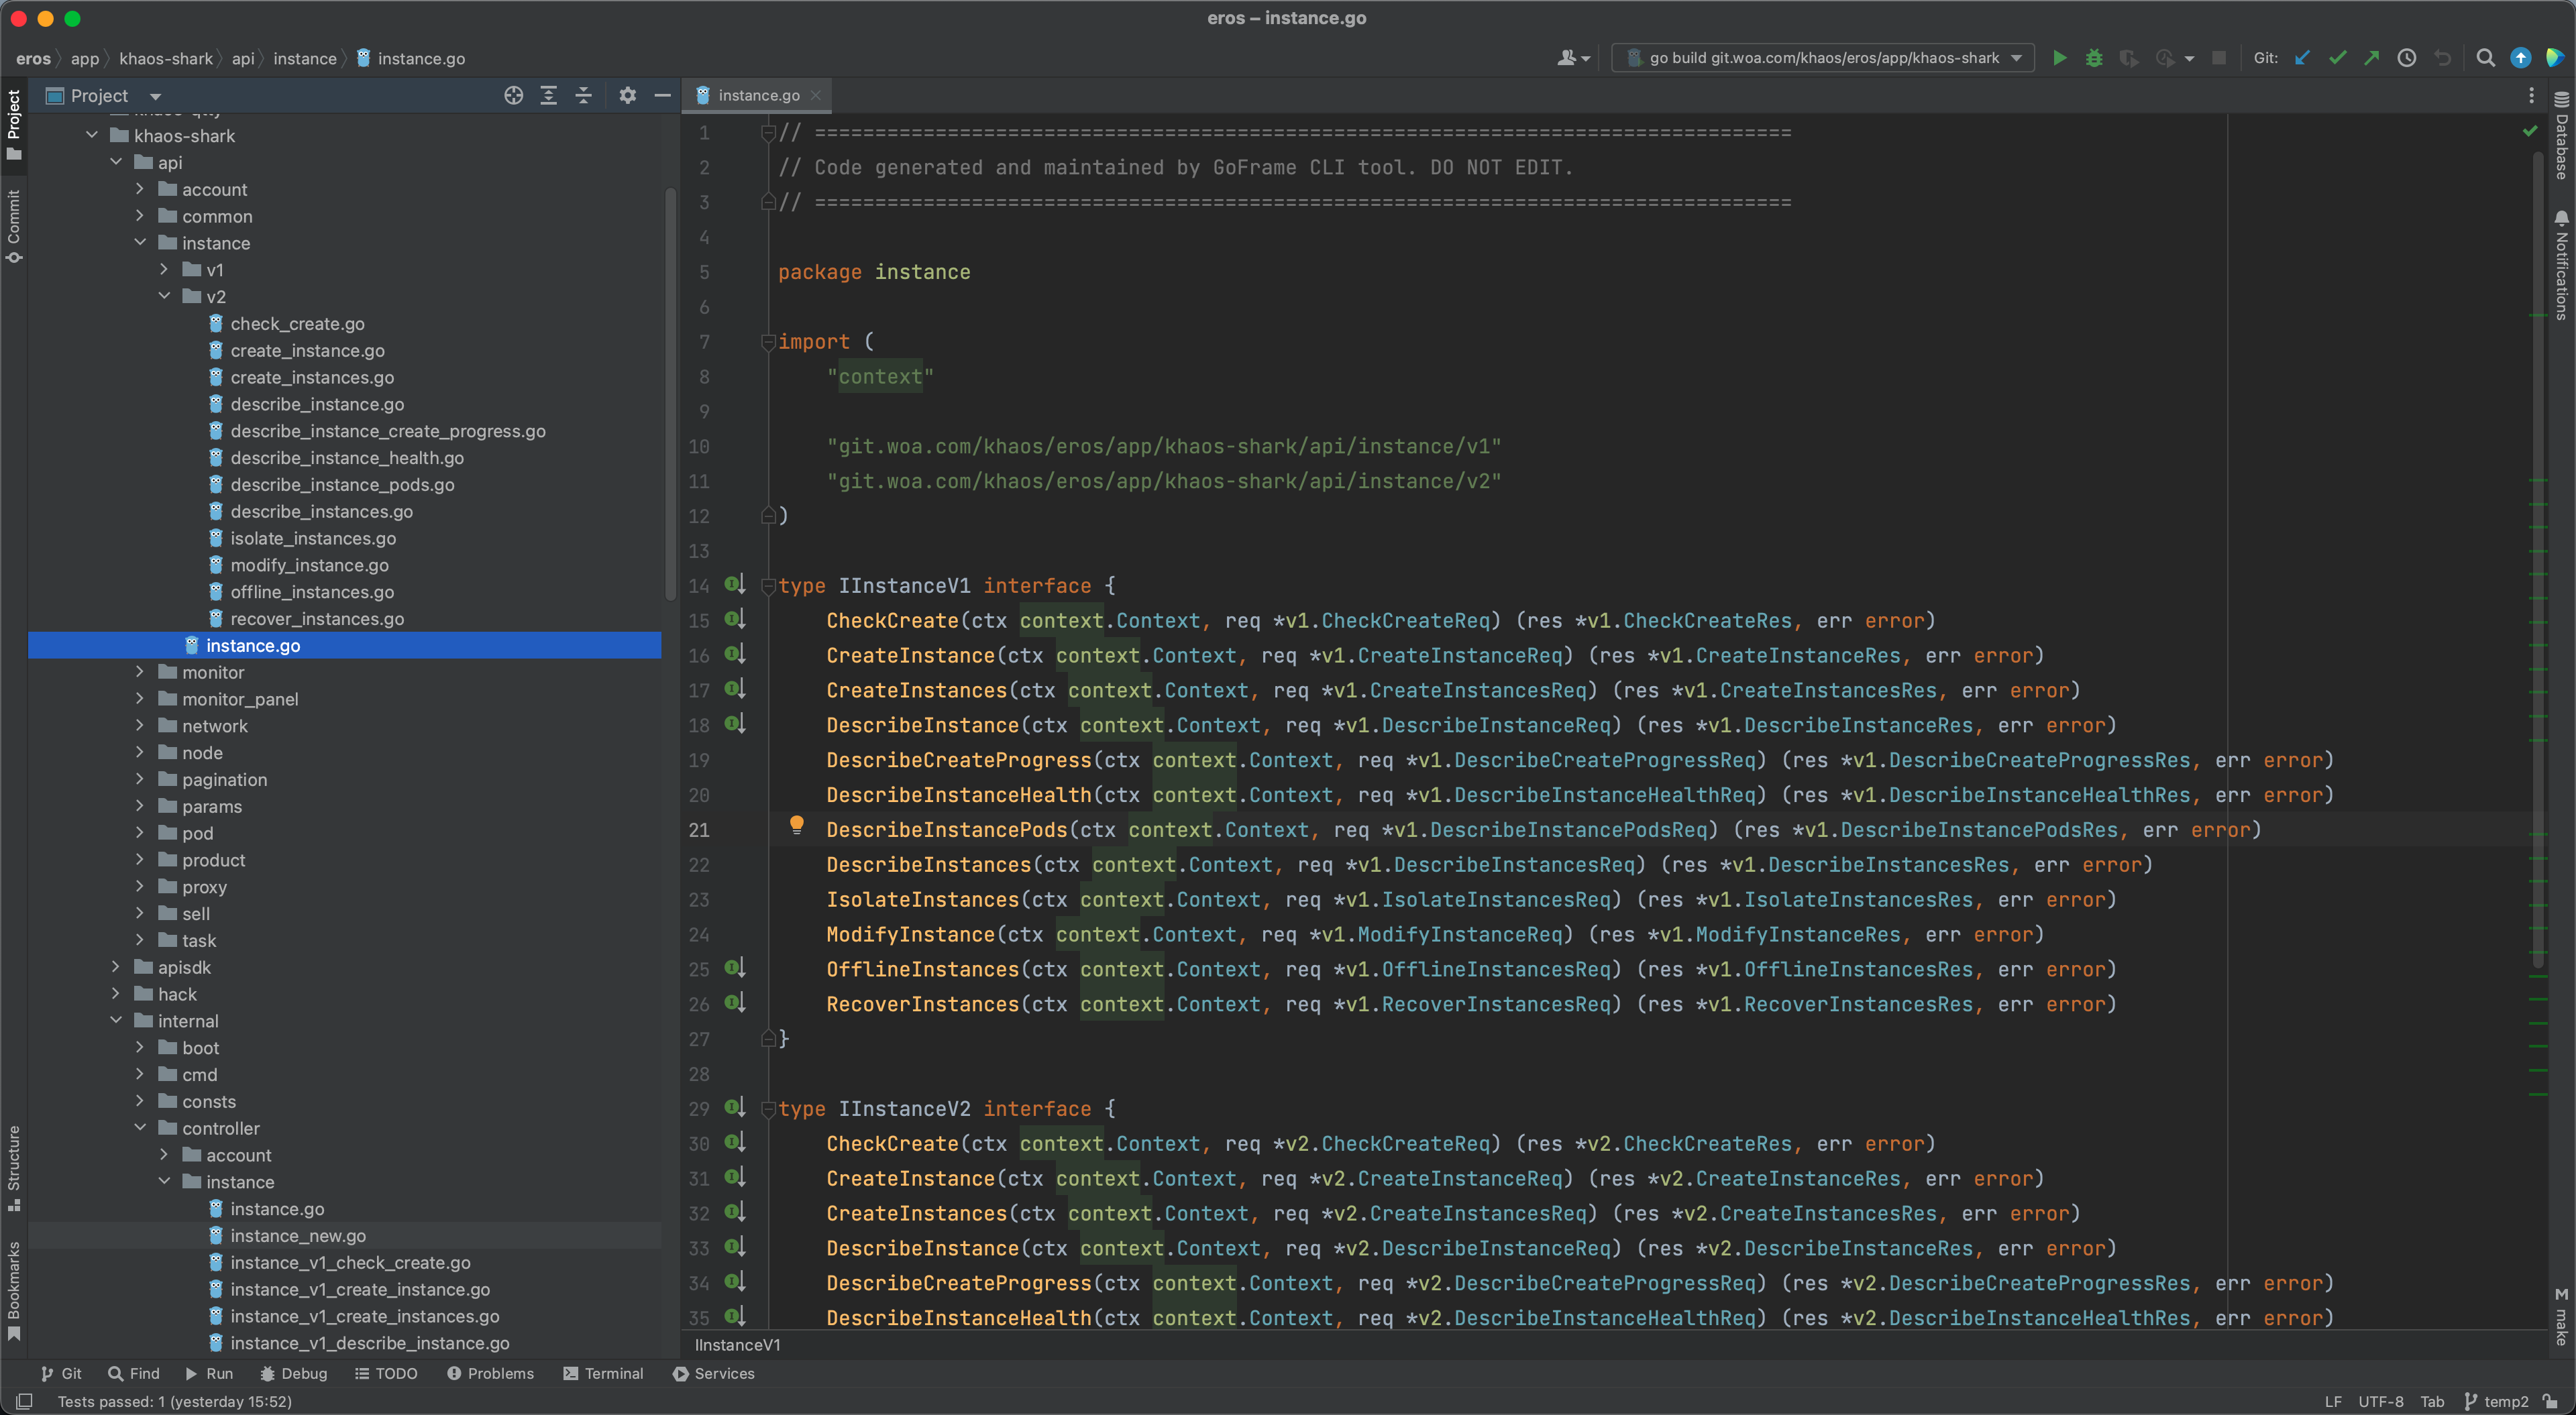Screen dimensions: 2576x1415
Task: Commit changes using the green checkmark icon
Action: [x=2337, y=58]
